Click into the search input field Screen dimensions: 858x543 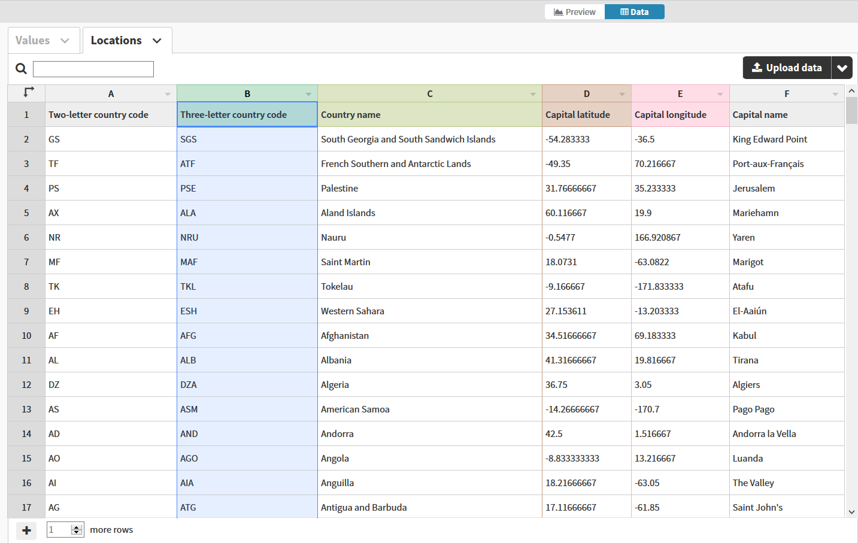point(93,69)
